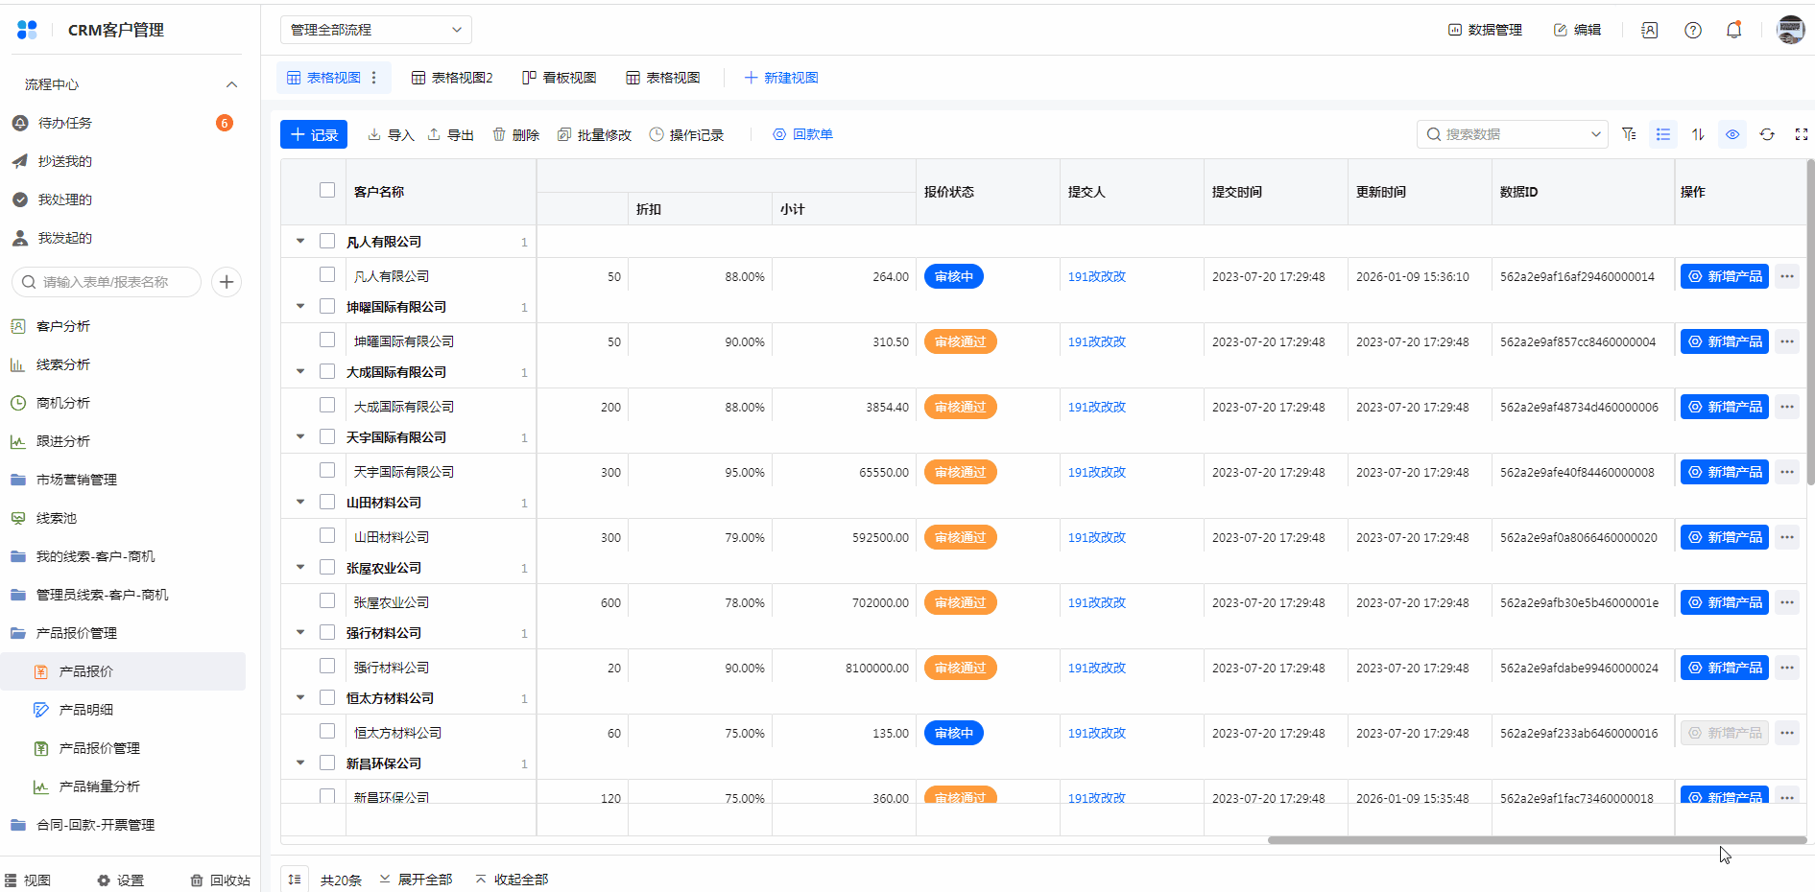Viewport: 1815px width, 892px height.
Task: Click the horizontal scrollbar at table bottom
Action: click(1536, 840)
